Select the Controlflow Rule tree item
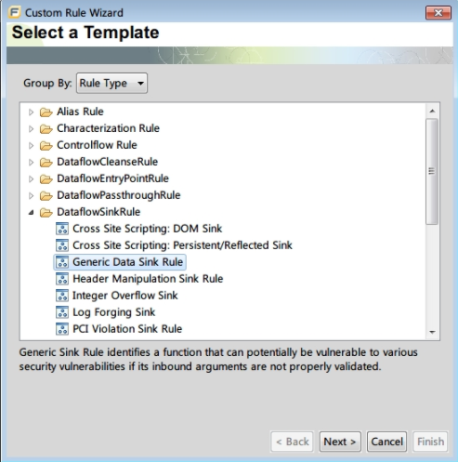458x462 pixels. (x=97, y=145)
